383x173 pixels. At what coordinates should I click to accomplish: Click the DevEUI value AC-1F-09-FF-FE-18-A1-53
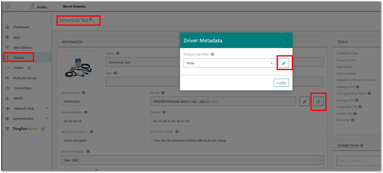tap(237, 121)
